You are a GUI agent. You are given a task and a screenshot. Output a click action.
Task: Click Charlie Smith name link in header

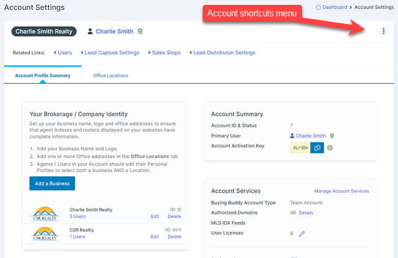pos(114,32)
